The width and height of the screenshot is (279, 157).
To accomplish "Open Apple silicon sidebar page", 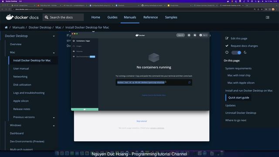I will [x=21, y=101].
